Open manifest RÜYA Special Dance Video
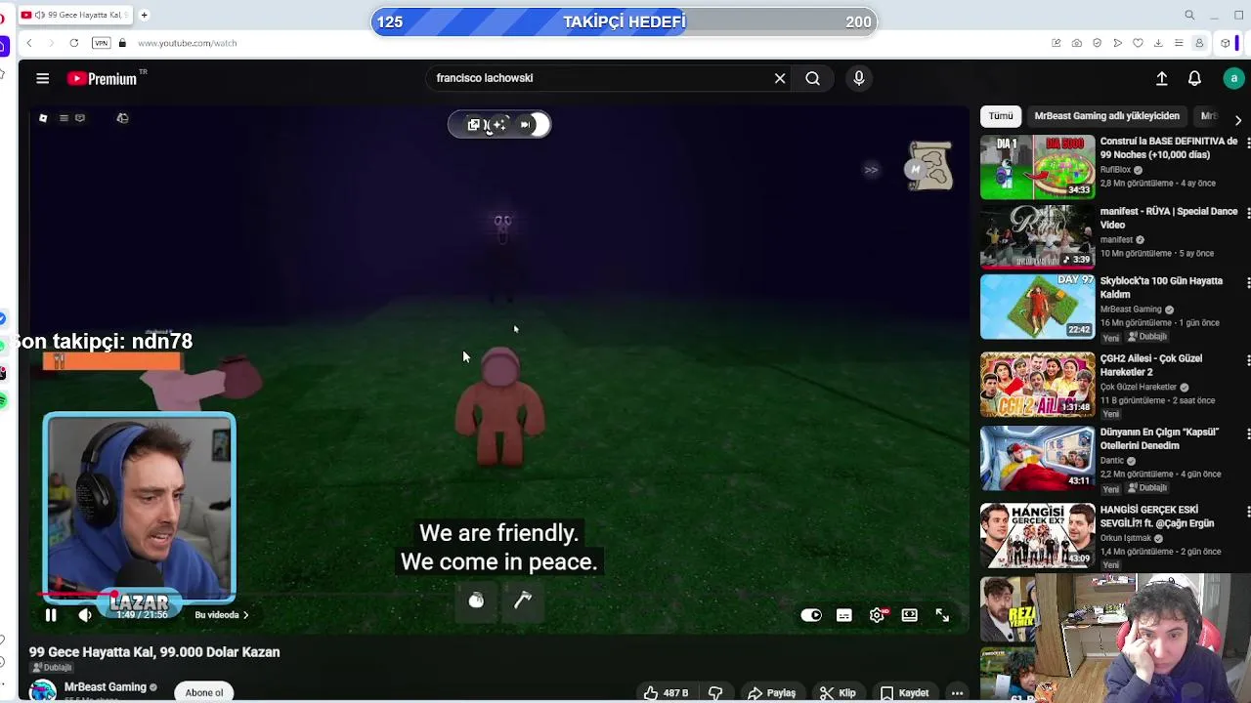 point(1169,218)
